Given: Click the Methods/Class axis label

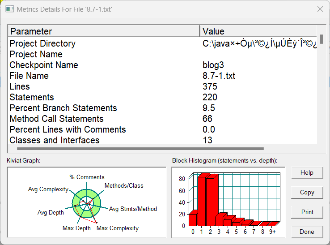Looking at the screenshot, I should 124,185.
